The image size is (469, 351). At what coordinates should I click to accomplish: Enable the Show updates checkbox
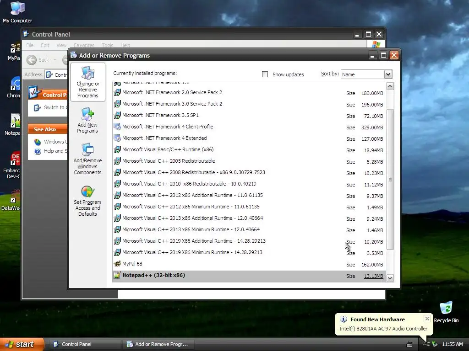click(265, 74)
